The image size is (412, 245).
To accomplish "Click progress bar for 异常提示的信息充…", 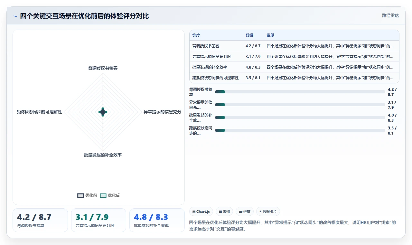I will pos(300,105).
